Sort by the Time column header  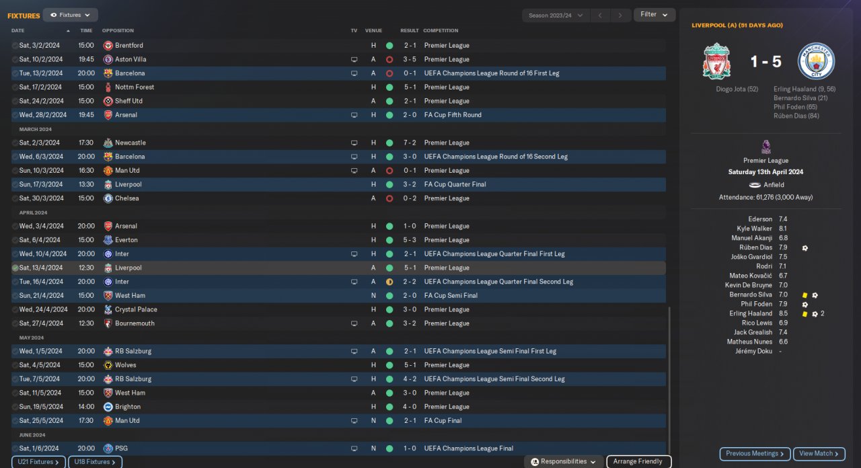coord(86,30)
